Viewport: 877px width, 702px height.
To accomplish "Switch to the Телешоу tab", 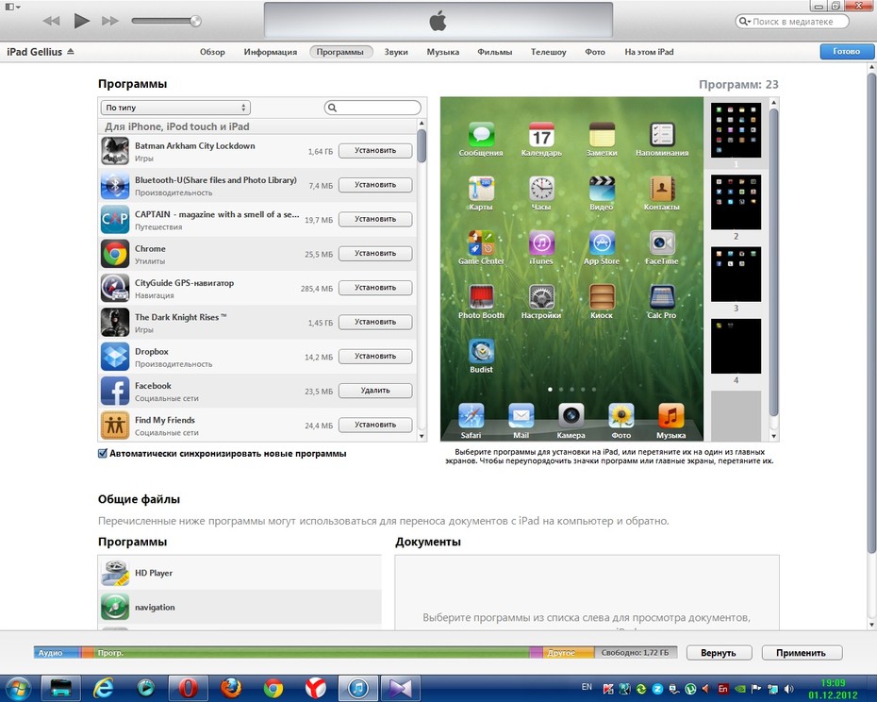I will [x=548, y=52].
